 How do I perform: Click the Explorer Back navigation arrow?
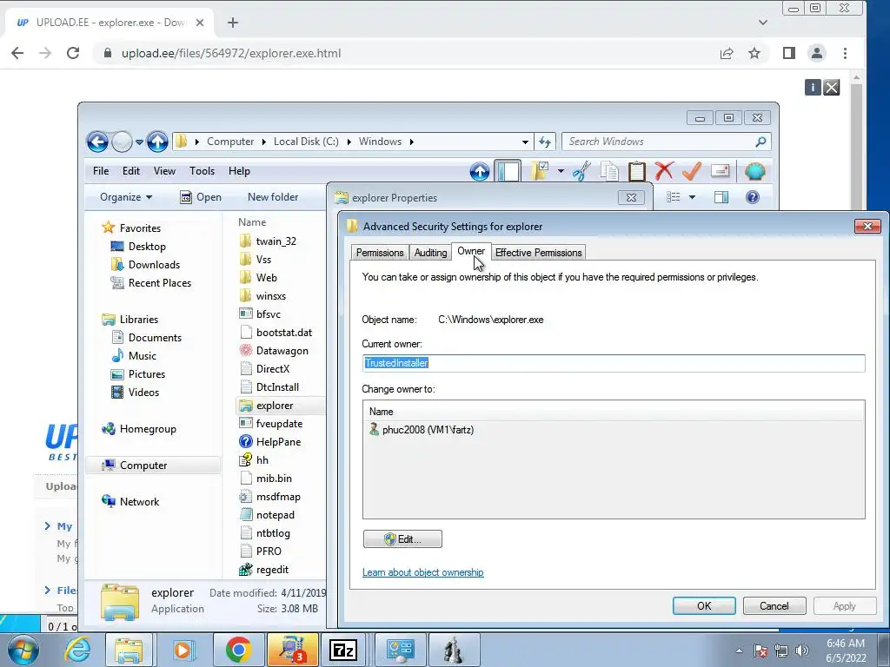click(97, 142)
